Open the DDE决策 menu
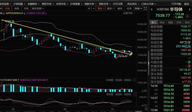 [x=118, y=4]
